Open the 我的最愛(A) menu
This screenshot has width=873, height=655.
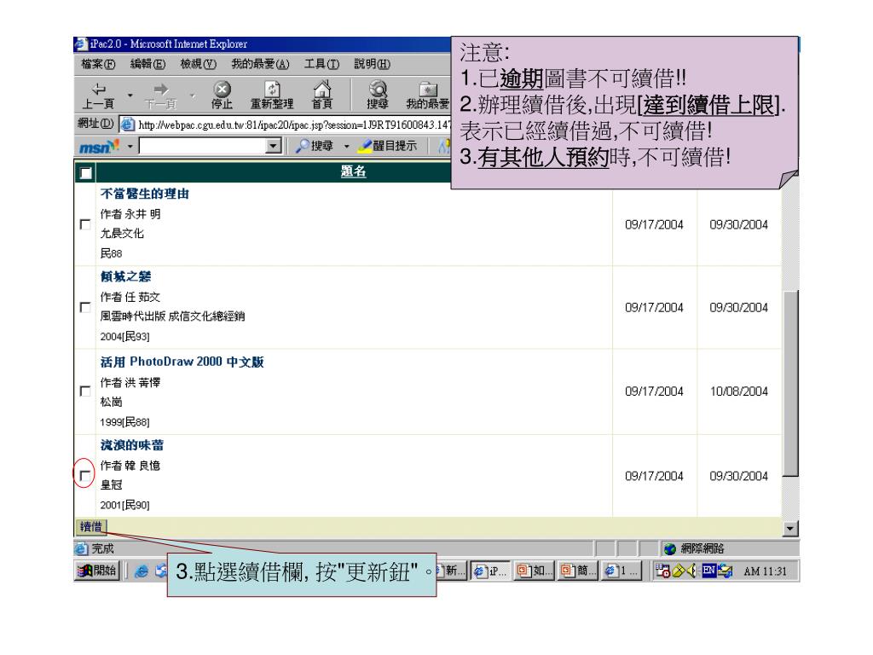(x=260, y=64)
